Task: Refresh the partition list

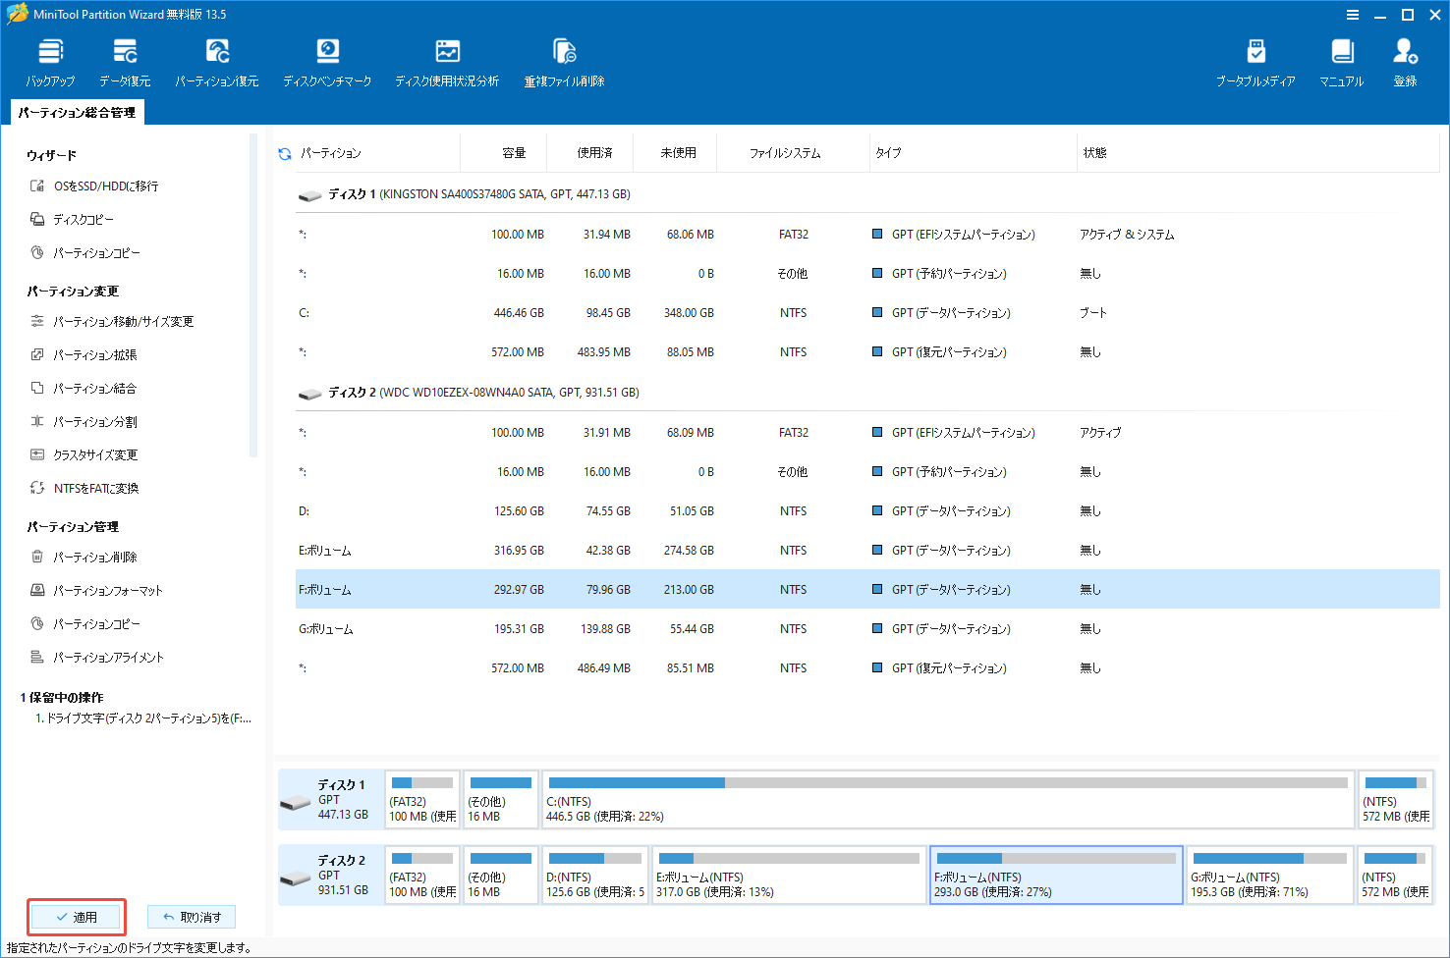Action: click(284, 152)
